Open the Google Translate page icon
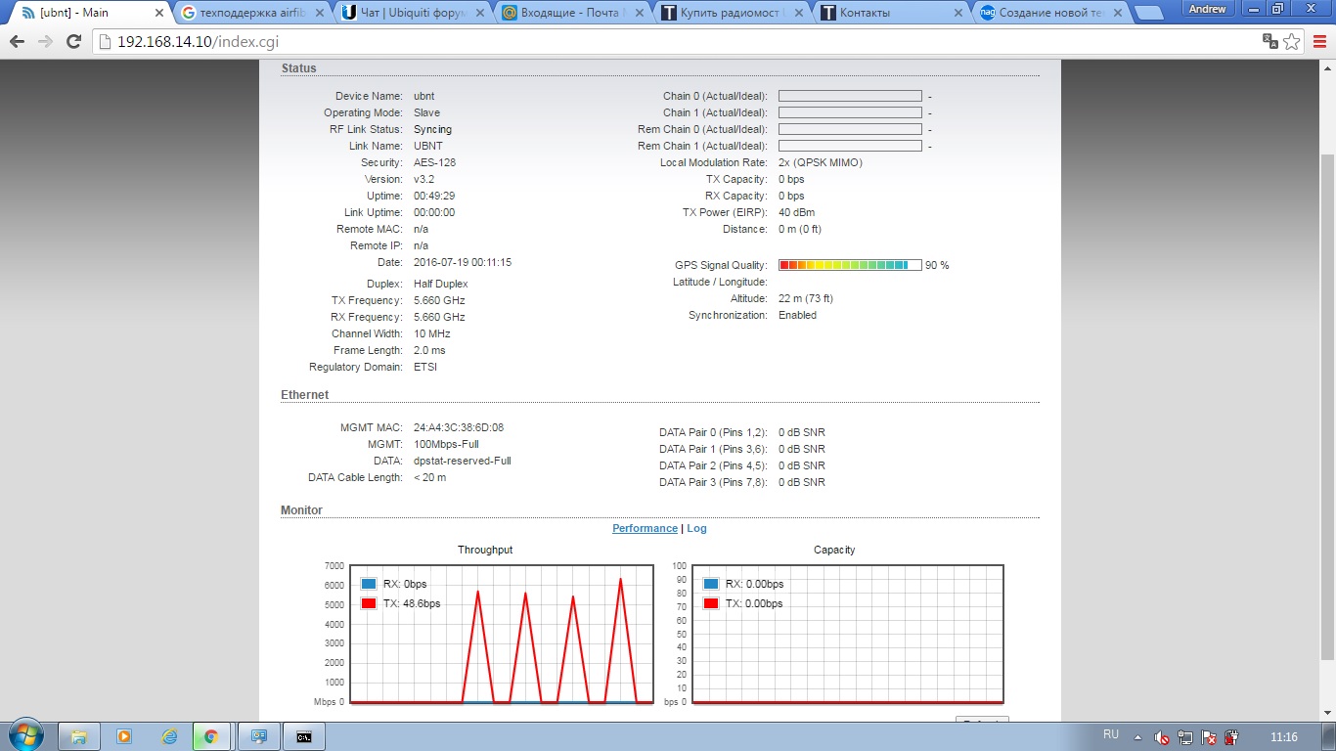Image resolution: width=1336 pixels, height=751 pixels. [x=1269, y=41]
